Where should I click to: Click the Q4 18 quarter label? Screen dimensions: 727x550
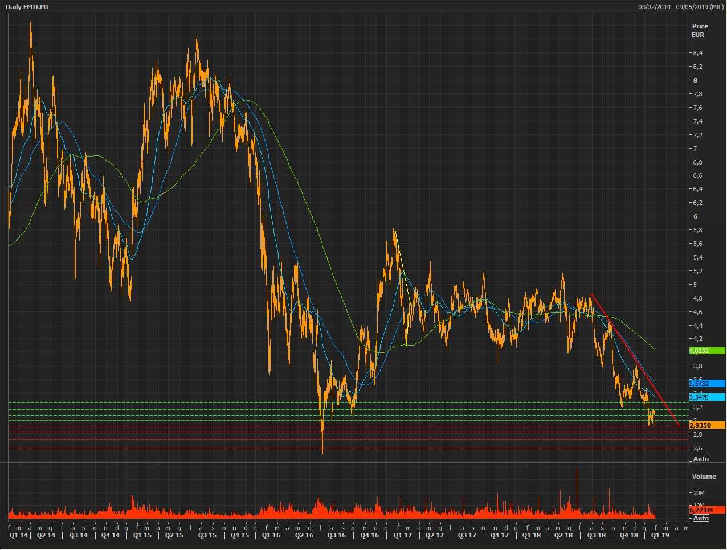pos(629,535)
